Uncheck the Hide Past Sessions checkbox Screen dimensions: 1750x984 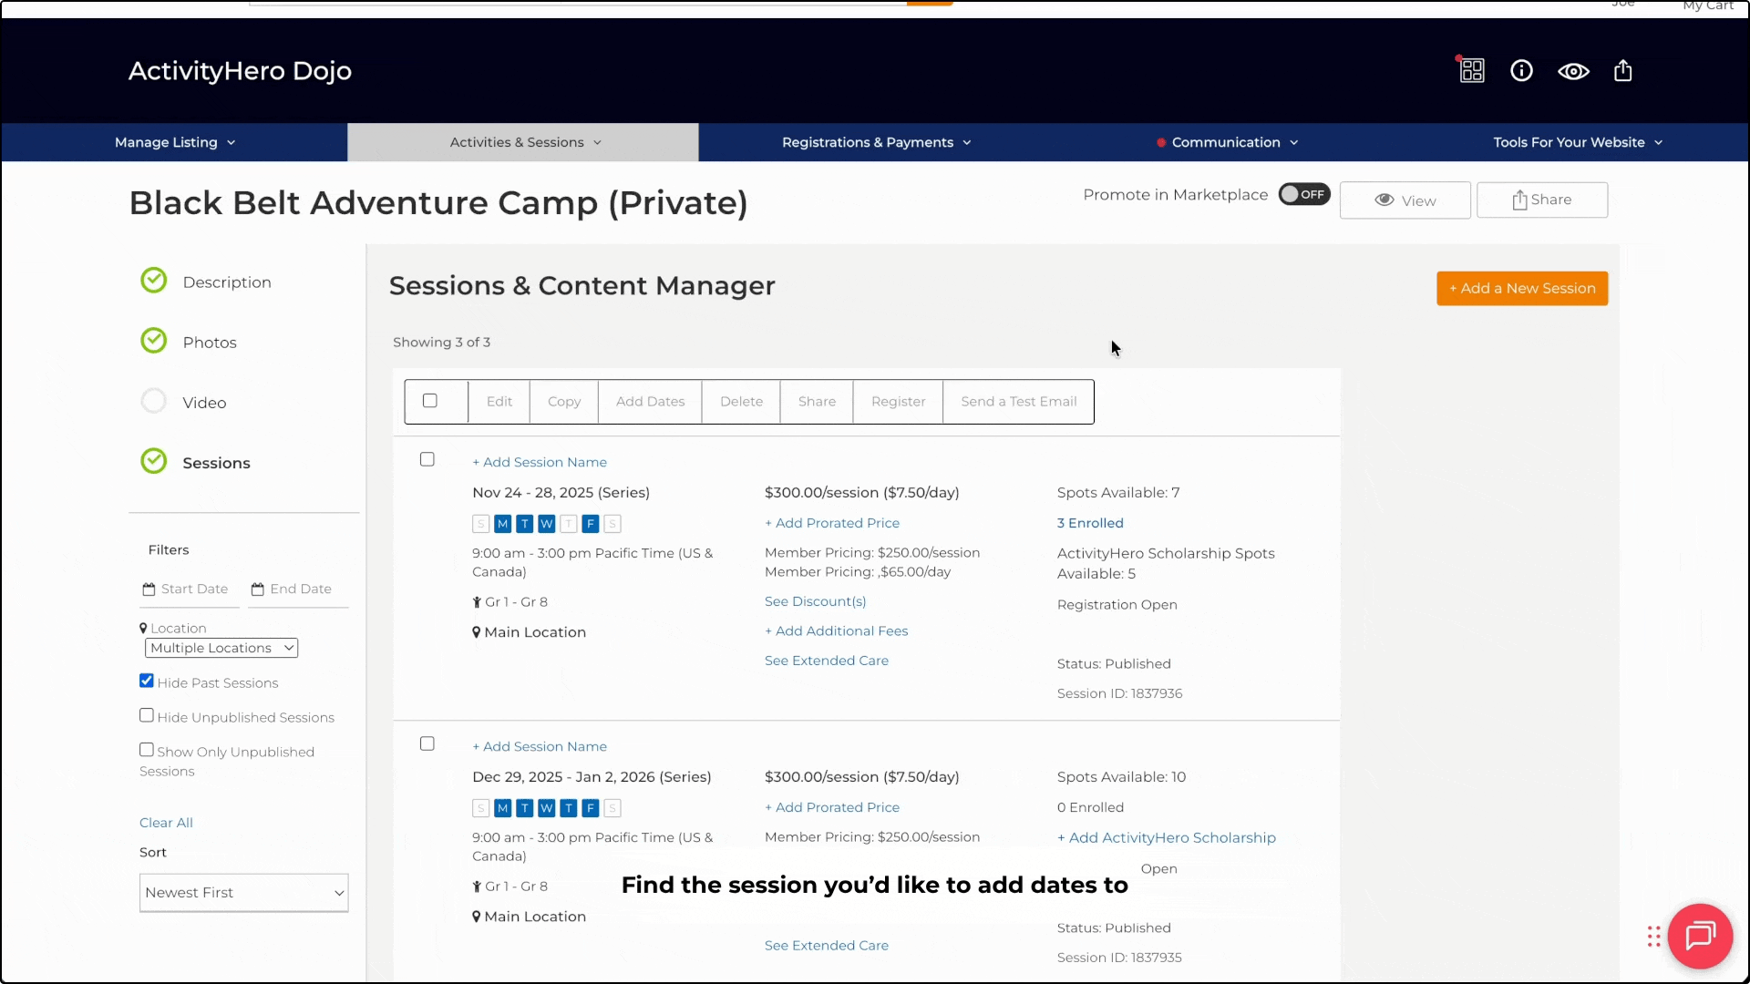(x=147, y=682)
